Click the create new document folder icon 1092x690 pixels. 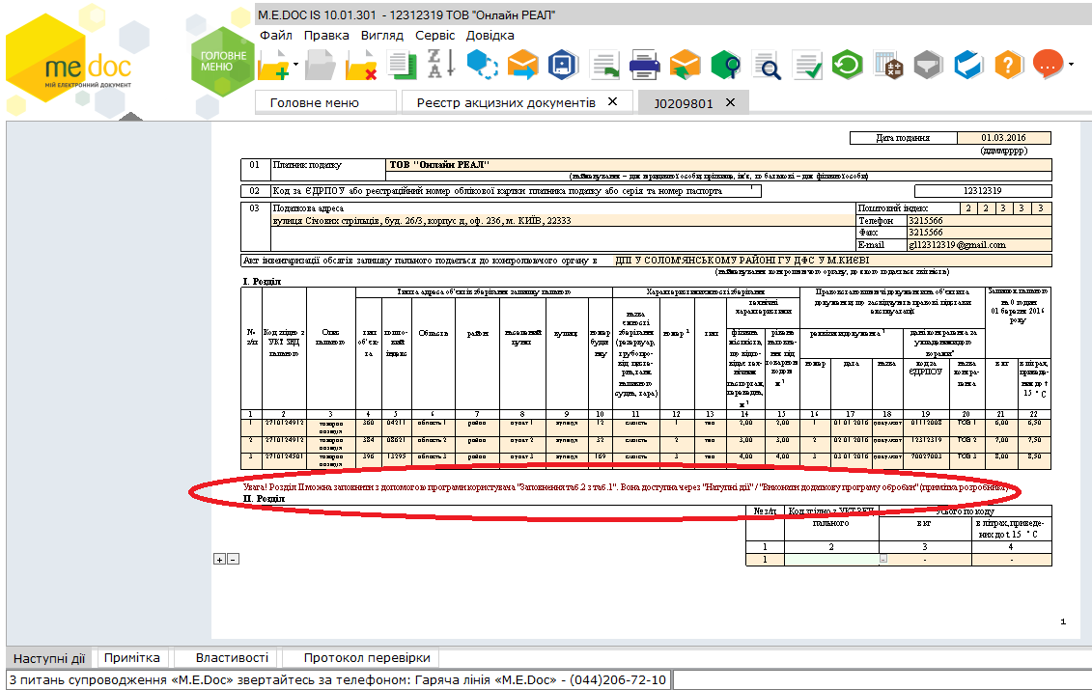point(274,66)
